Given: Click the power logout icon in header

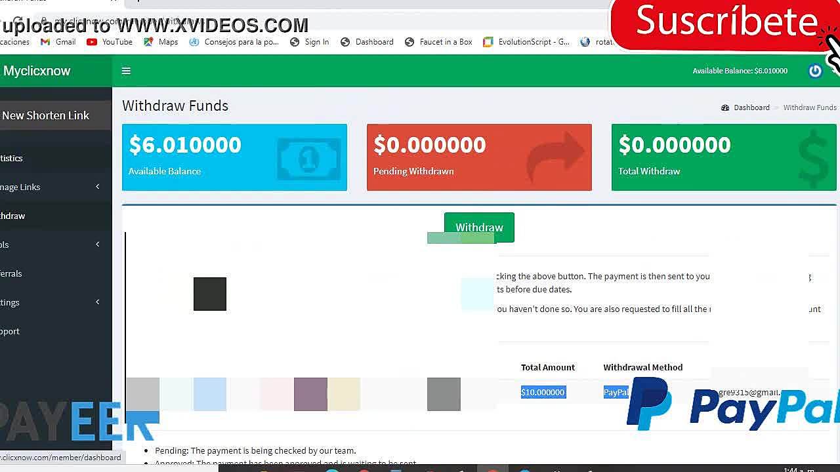Looking at the screenshot, I should [x=814, y=71].
